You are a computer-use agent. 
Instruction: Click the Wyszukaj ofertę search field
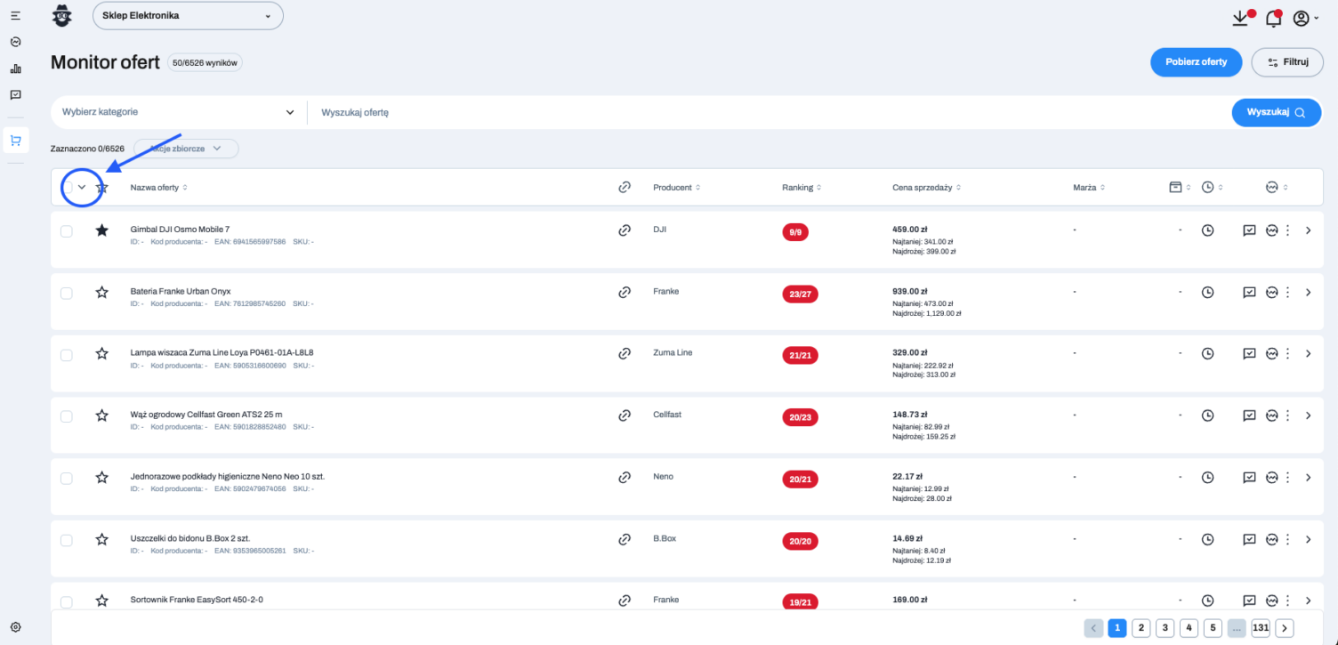point(765,112)
